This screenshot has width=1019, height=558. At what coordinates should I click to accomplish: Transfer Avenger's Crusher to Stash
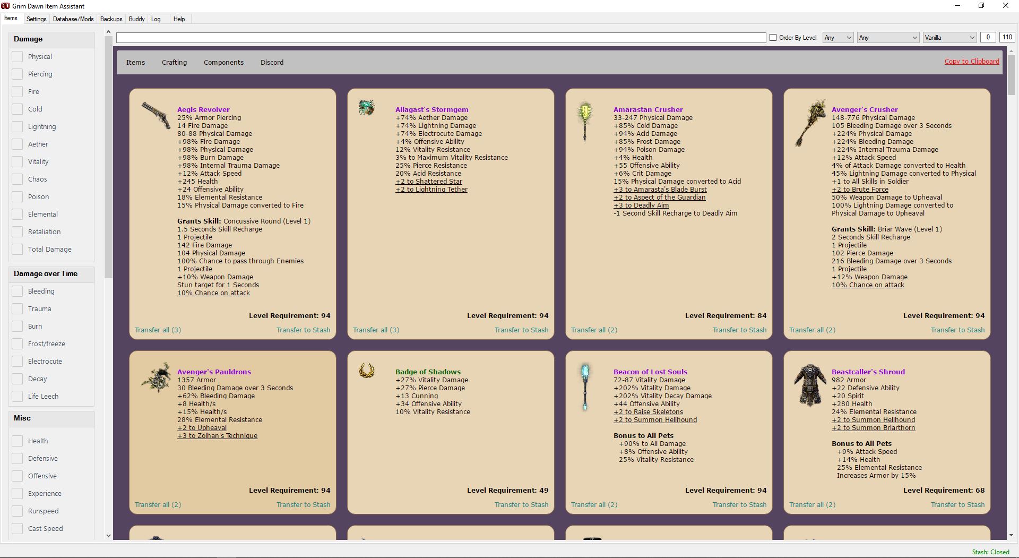[957, 330]
